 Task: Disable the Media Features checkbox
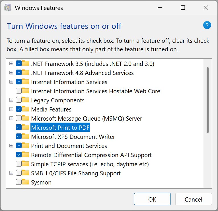pyautogui.click(x=18, y=109)
